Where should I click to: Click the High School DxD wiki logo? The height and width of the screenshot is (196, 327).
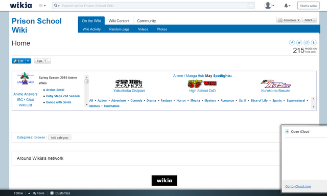(202, 84)
